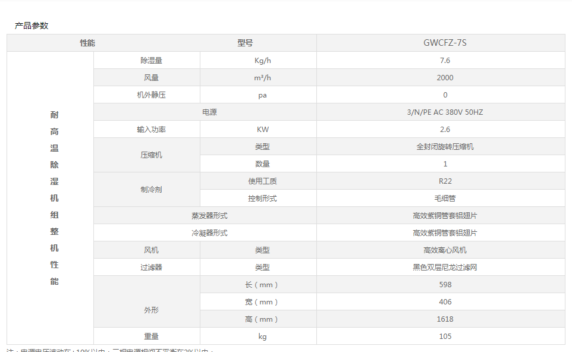Click the 毛细管 control form cell
The height and width of the screenshot is (352, 572).
tap(445, 198)
